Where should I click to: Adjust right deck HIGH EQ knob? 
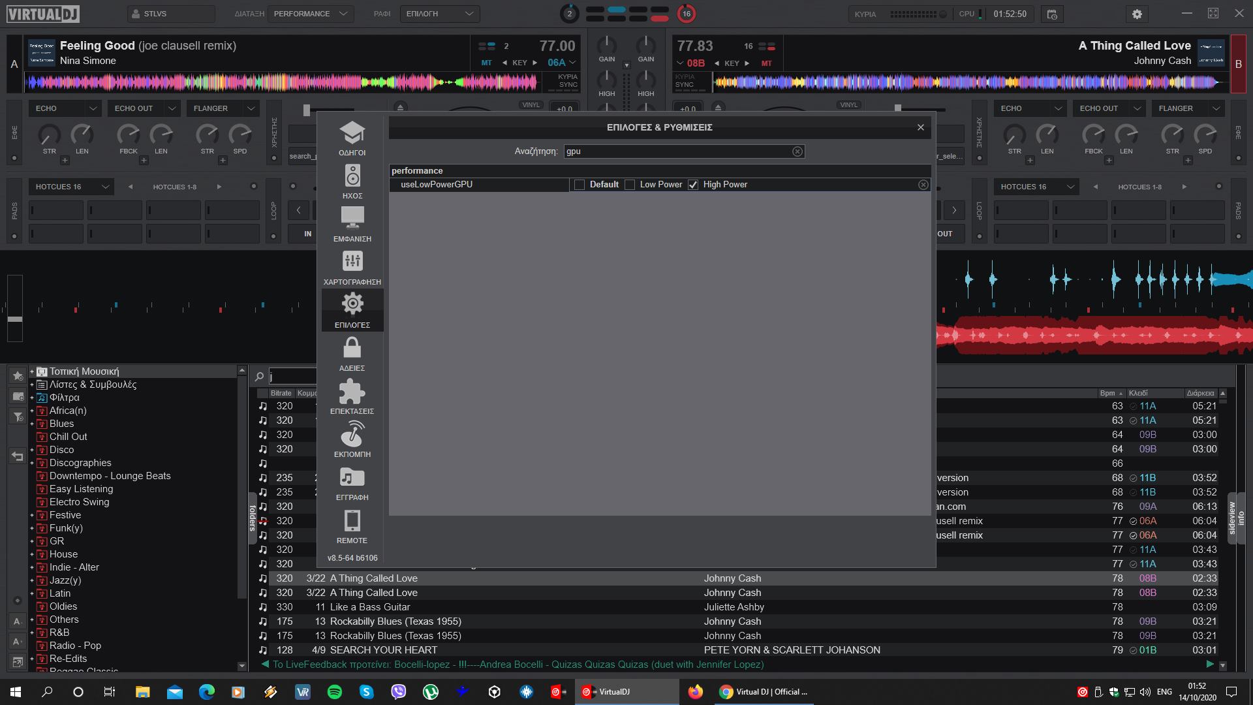point(645,80)
